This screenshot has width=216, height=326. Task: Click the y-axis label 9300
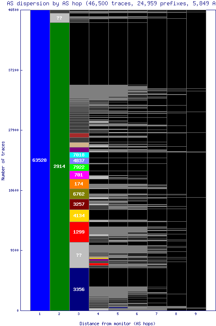(x=14, y=250)
